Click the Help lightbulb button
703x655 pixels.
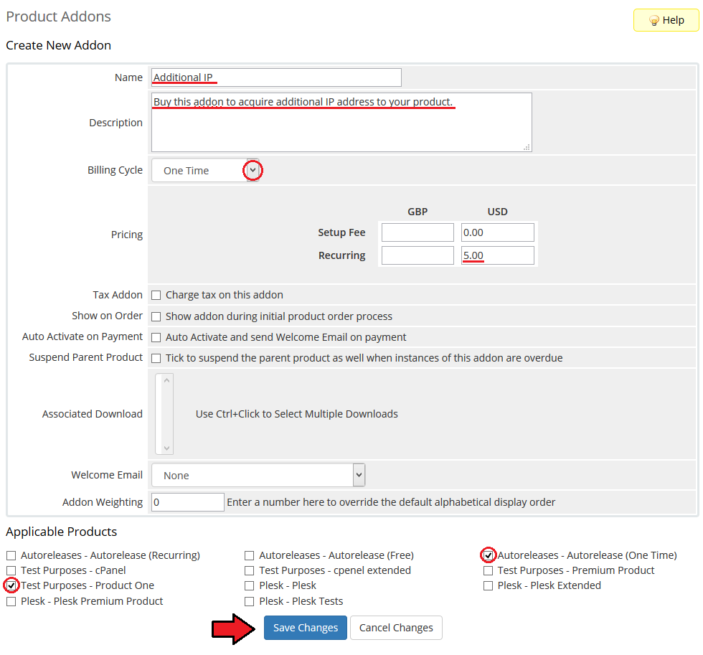[x=666, y=20]
